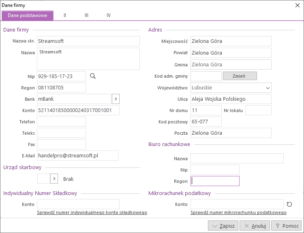Focus the empty Teleks field
Viewport: 304px width, 233px height.
[61, 133]
